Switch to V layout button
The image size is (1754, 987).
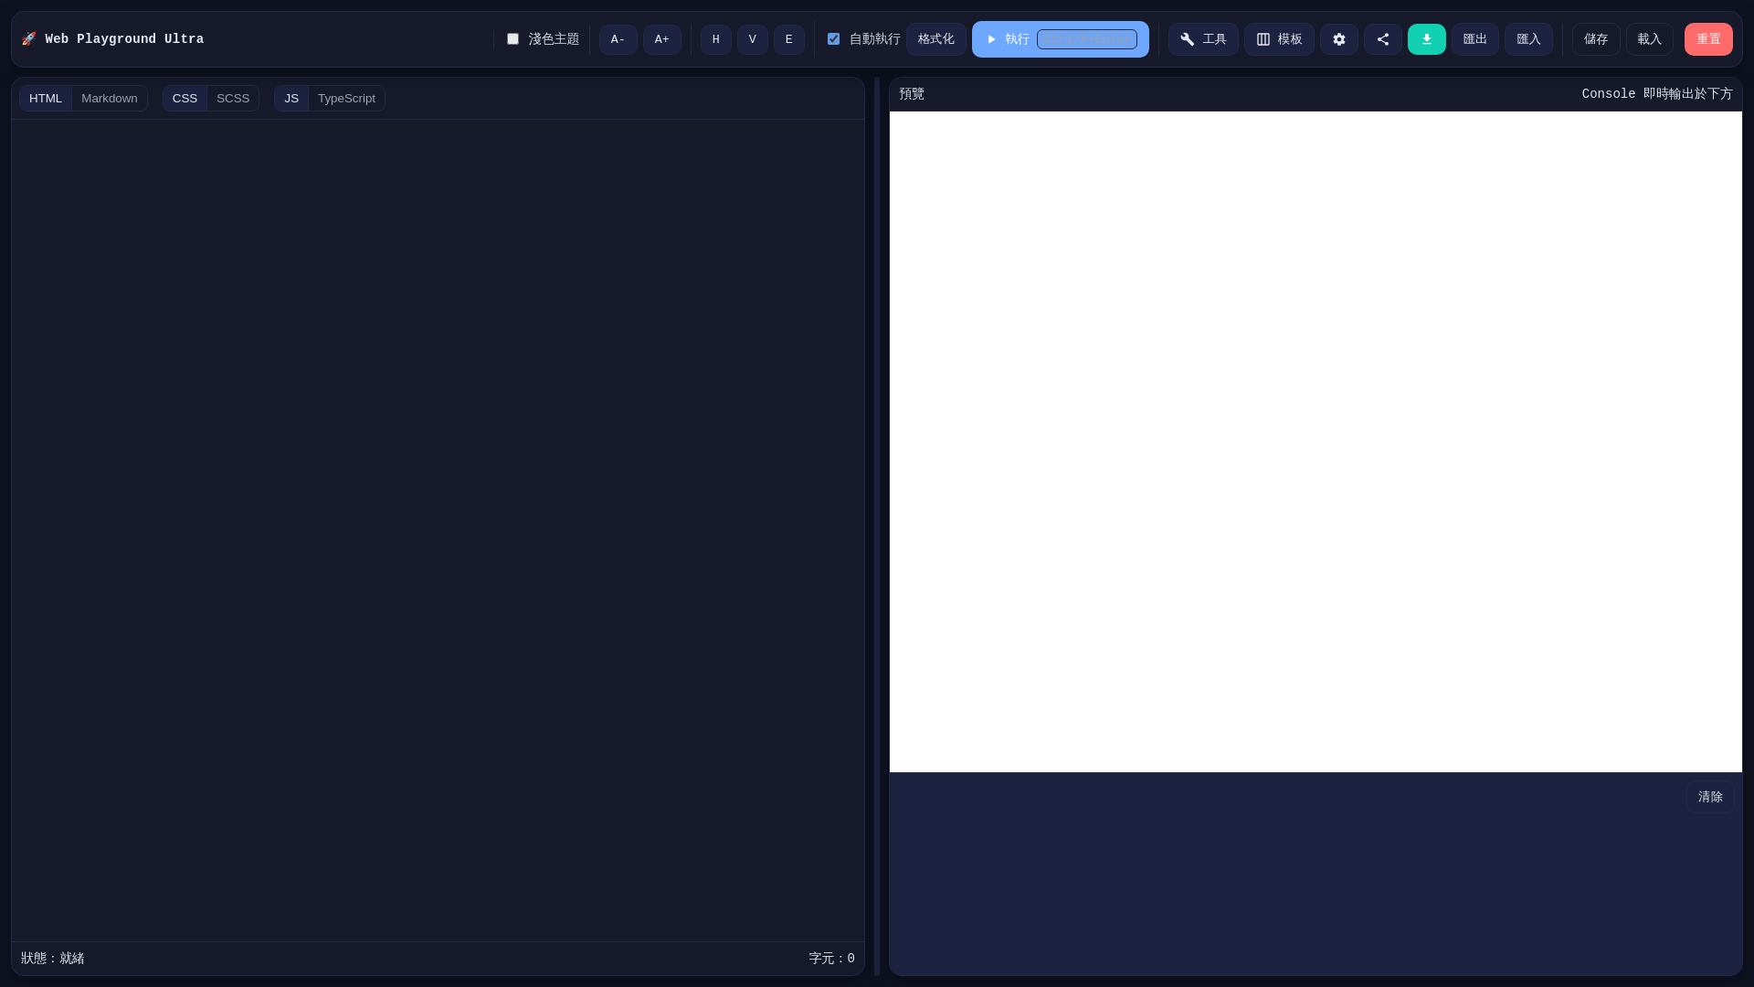pos(753,39)
